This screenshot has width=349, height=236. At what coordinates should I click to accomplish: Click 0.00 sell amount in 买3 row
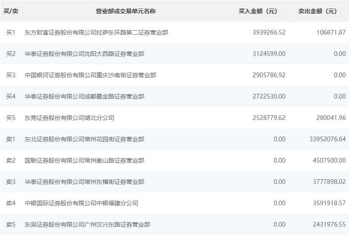340,75
